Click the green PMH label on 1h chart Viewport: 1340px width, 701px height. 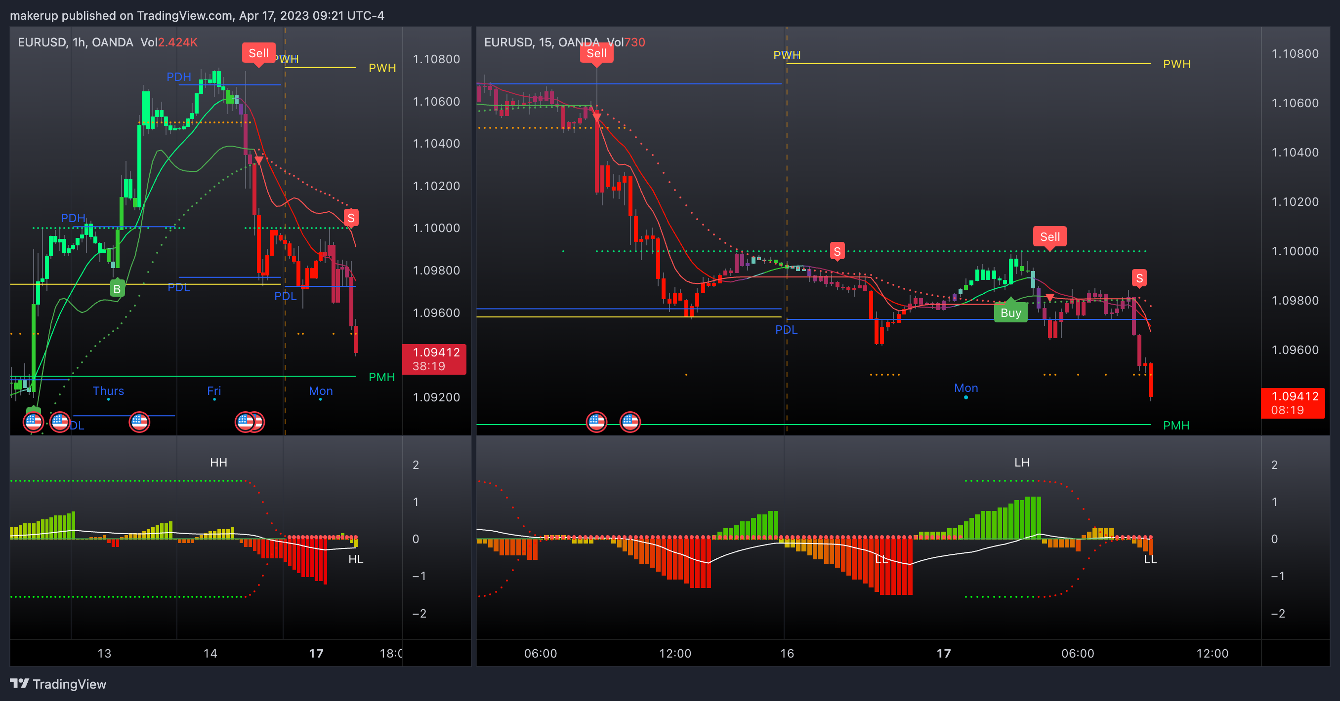coord(382,377)
